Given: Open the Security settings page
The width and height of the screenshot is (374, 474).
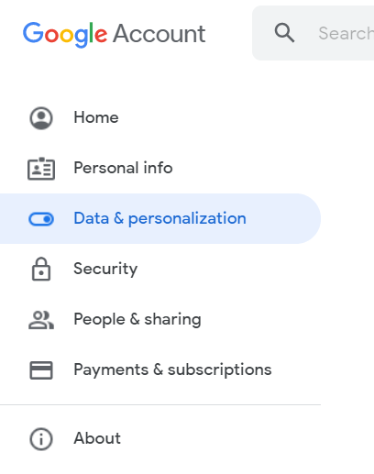Looking at the screenshot, I should pyautogui.click(x=105, y=269).
